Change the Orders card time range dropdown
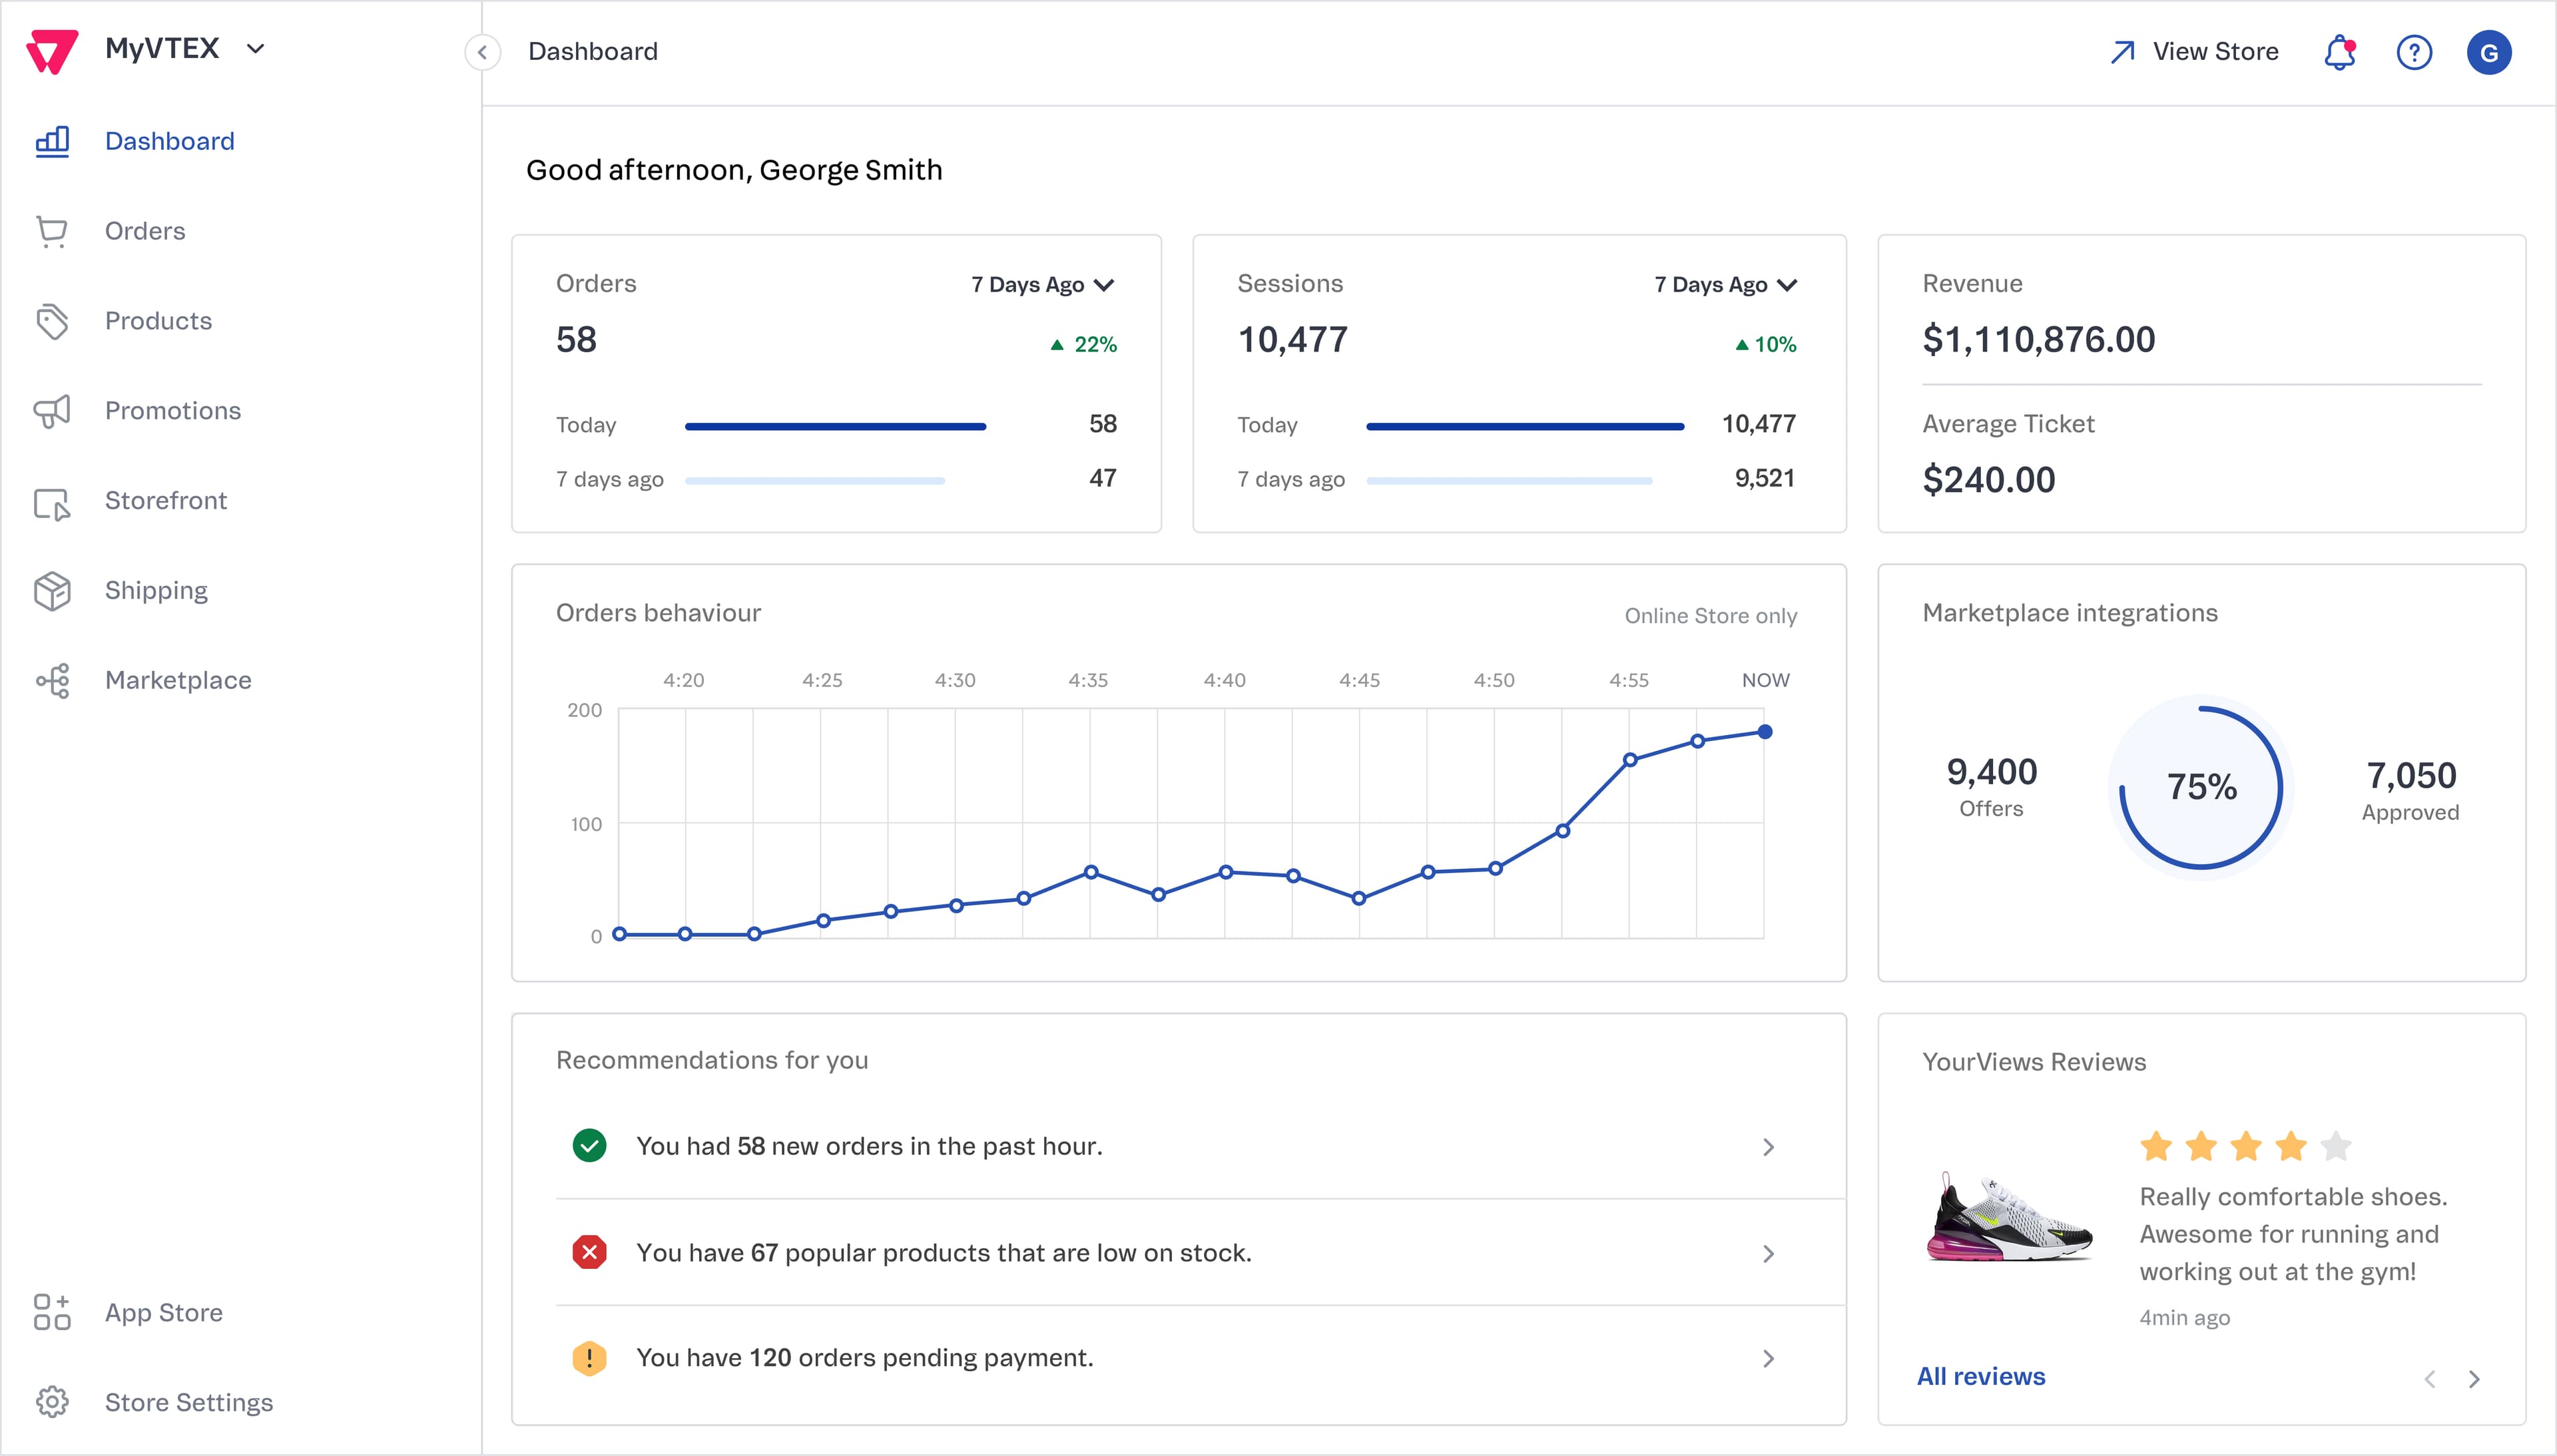 (x=1040, y=284)
